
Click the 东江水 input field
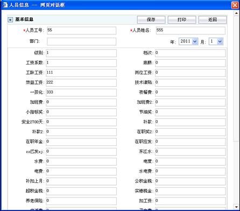pyautogui.click(x=190, y=152)
